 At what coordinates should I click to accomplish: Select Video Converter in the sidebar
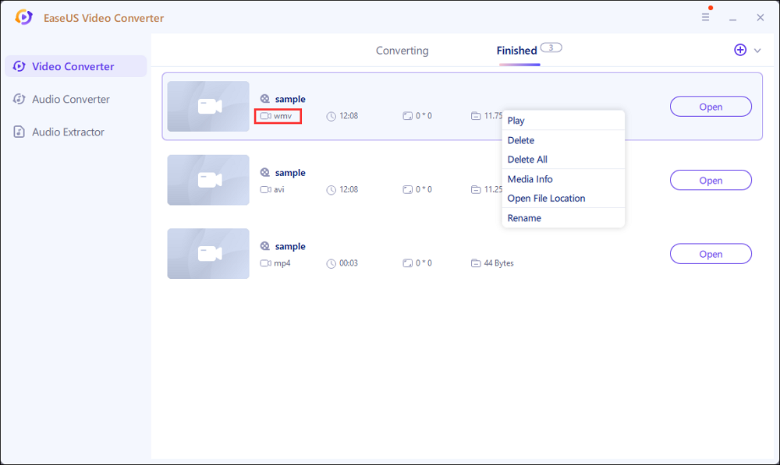[x=75, y=66]
